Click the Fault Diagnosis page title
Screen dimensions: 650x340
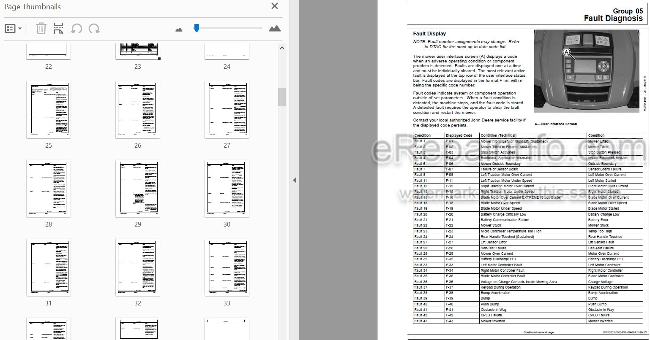(613, 18)
